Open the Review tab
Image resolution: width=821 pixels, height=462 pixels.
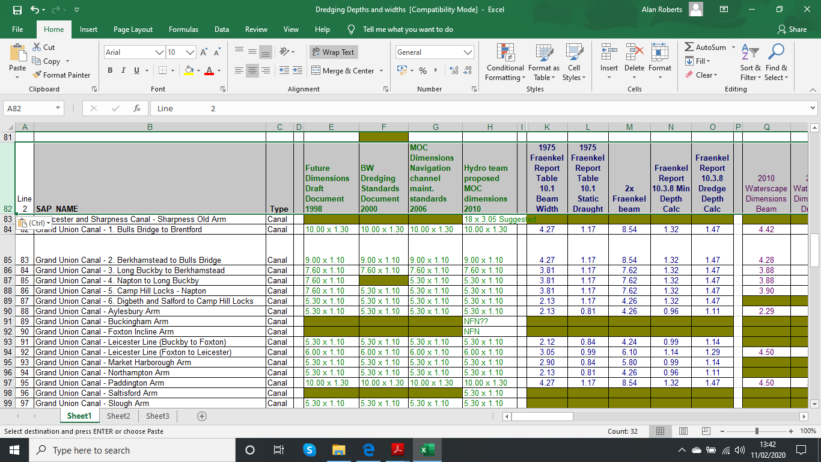click(x=256, y=29)
